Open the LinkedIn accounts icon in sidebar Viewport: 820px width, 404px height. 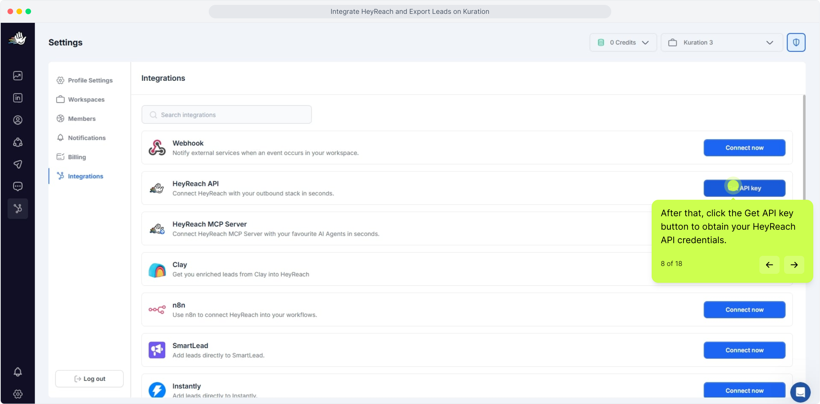tap(18, 98)
